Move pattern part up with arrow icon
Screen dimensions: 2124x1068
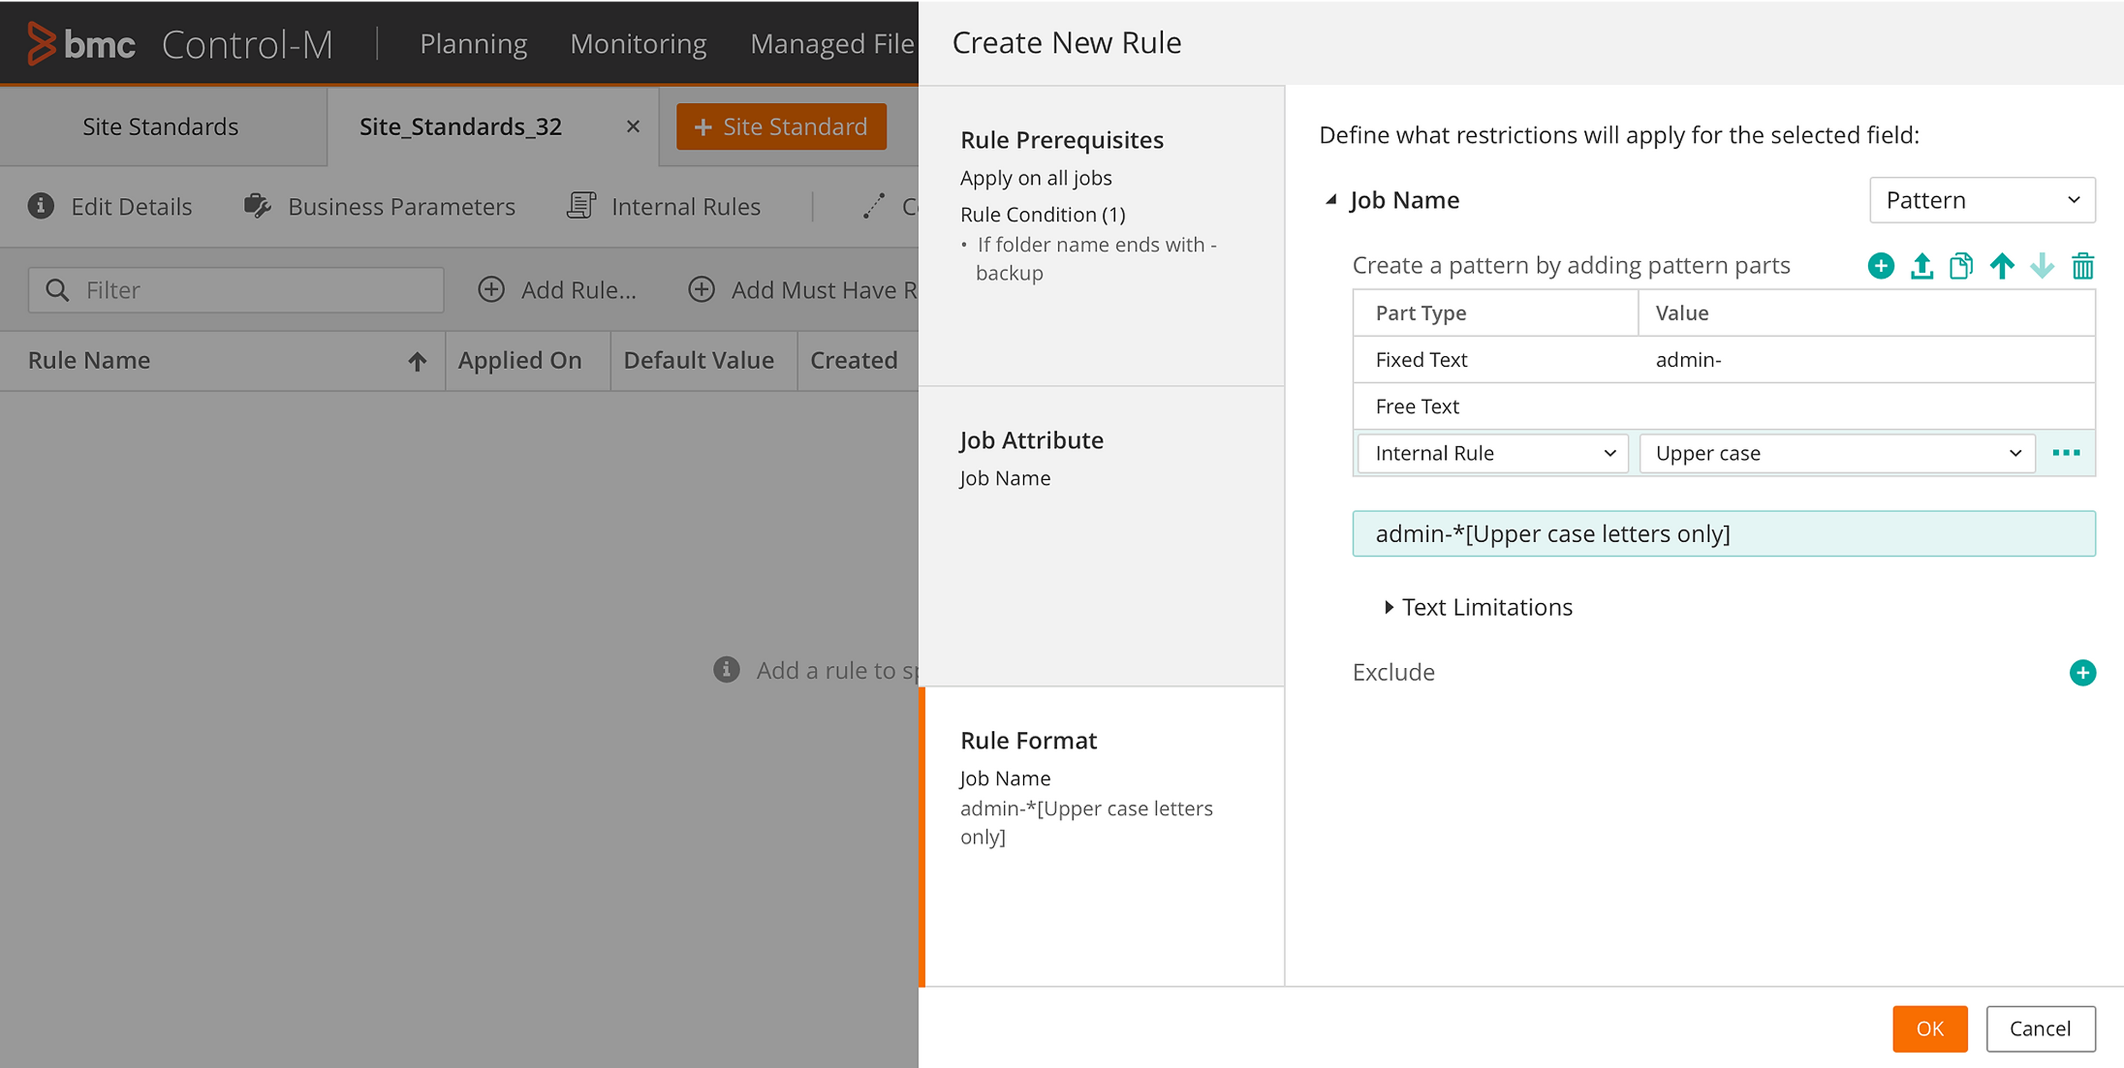pos(2002,265)
